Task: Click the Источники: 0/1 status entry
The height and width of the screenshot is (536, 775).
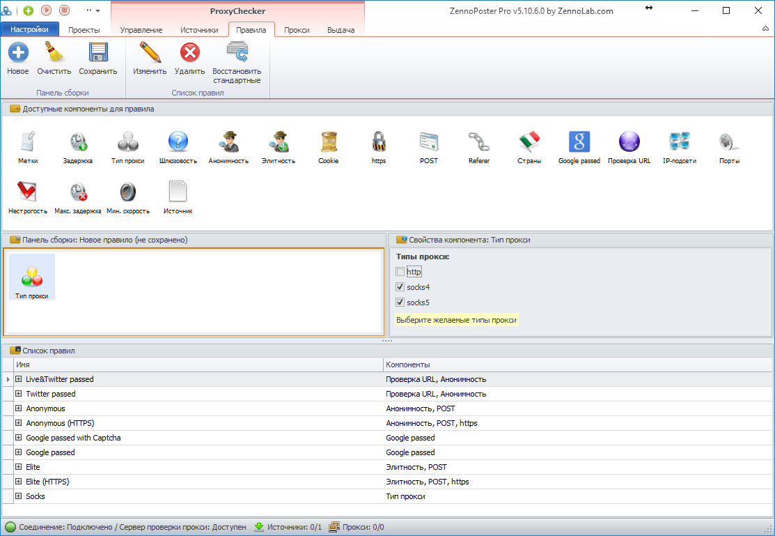Action: click(288, 527)
